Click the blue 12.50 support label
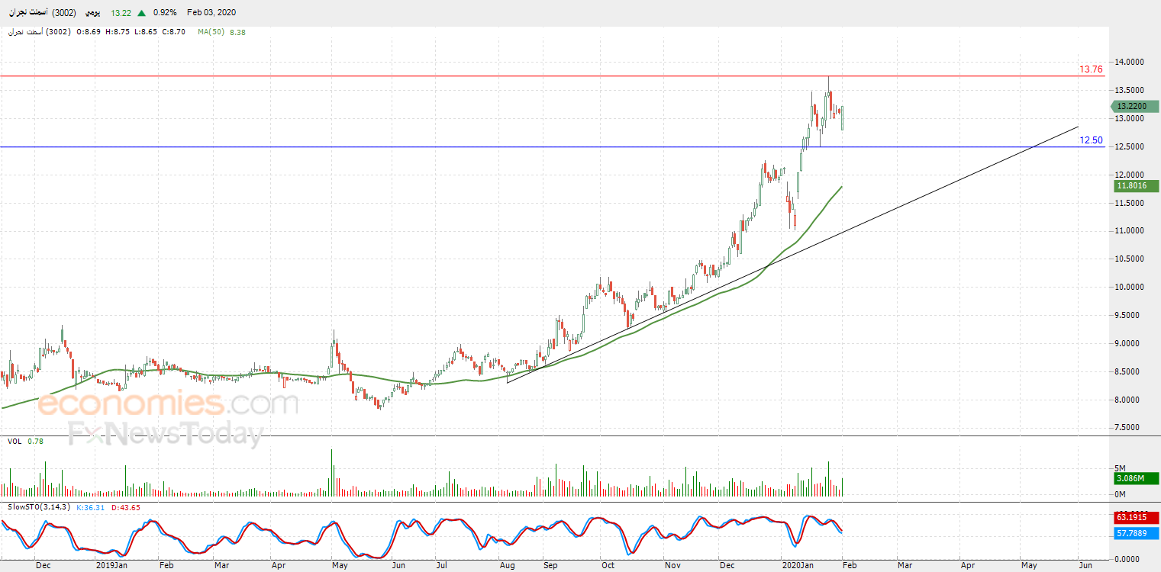 [x=1091, y=140]
